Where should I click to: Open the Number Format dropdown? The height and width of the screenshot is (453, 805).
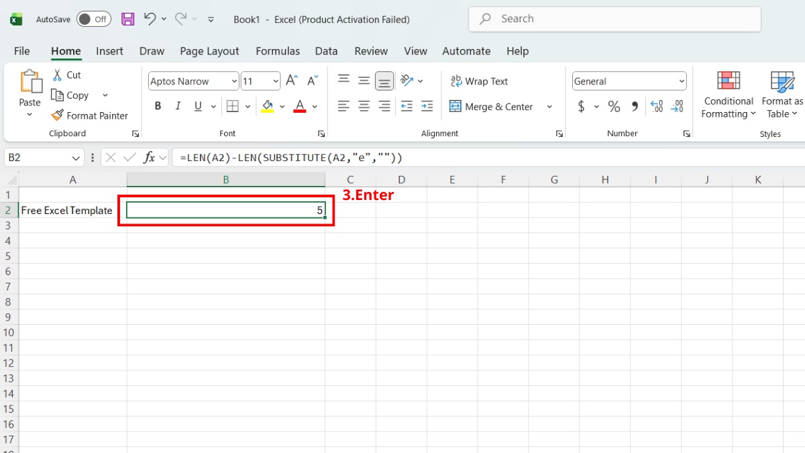(x=683, y=81)
